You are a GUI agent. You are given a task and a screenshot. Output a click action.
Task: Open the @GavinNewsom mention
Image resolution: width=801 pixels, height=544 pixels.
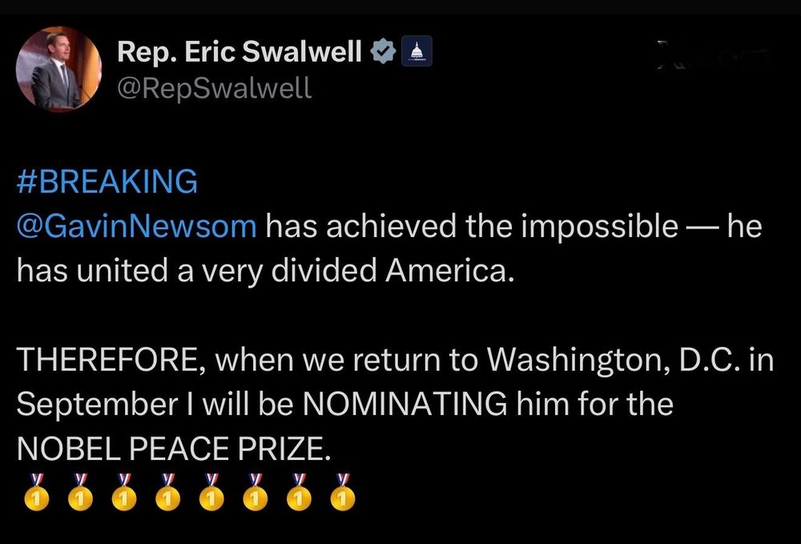pyautogui.click(x=136, y=226)
